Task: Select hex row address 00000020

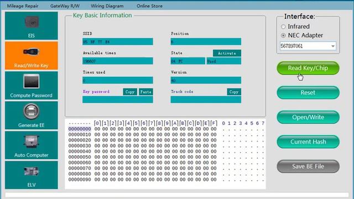Action: 80,140
